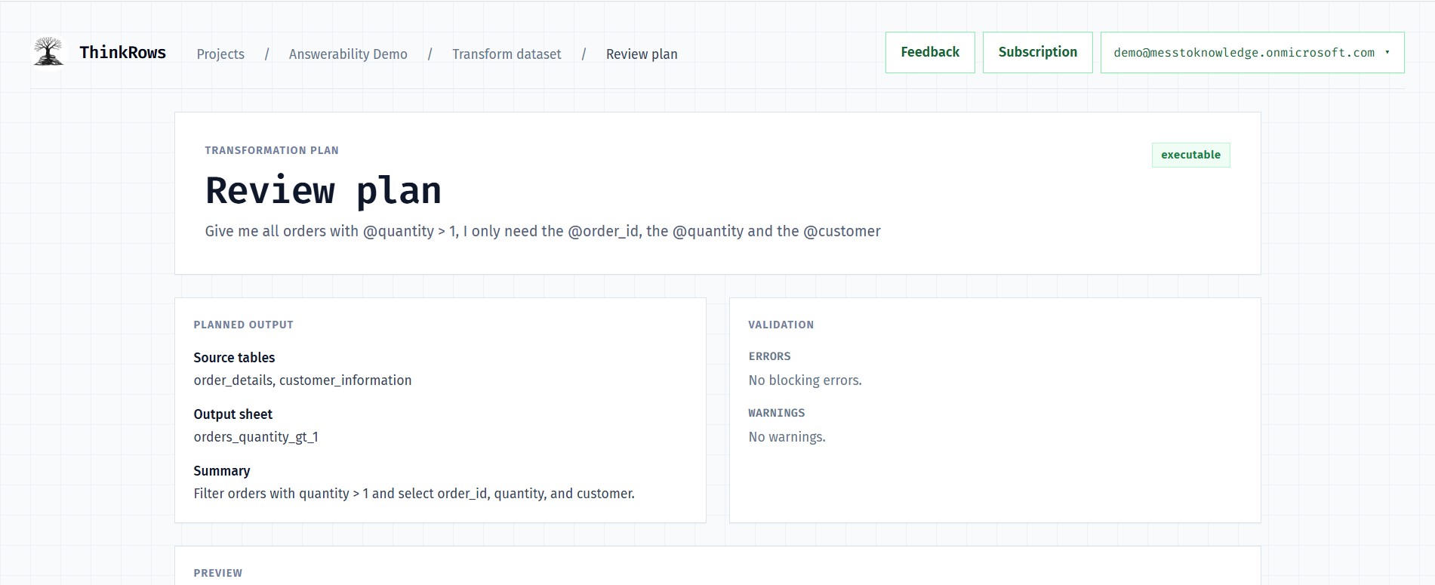Click the Output sheet label
This screenshot has height=585, width=1435.
[232, 414]
